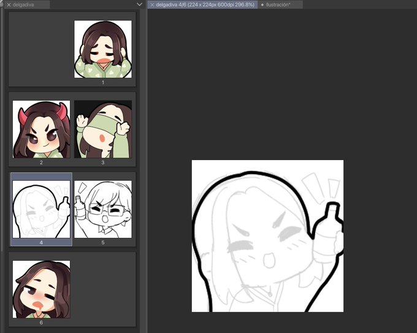Screen dimensions: 417x333
Task: Close the delgadiva page manager panel tab
Action: point(9,5)
